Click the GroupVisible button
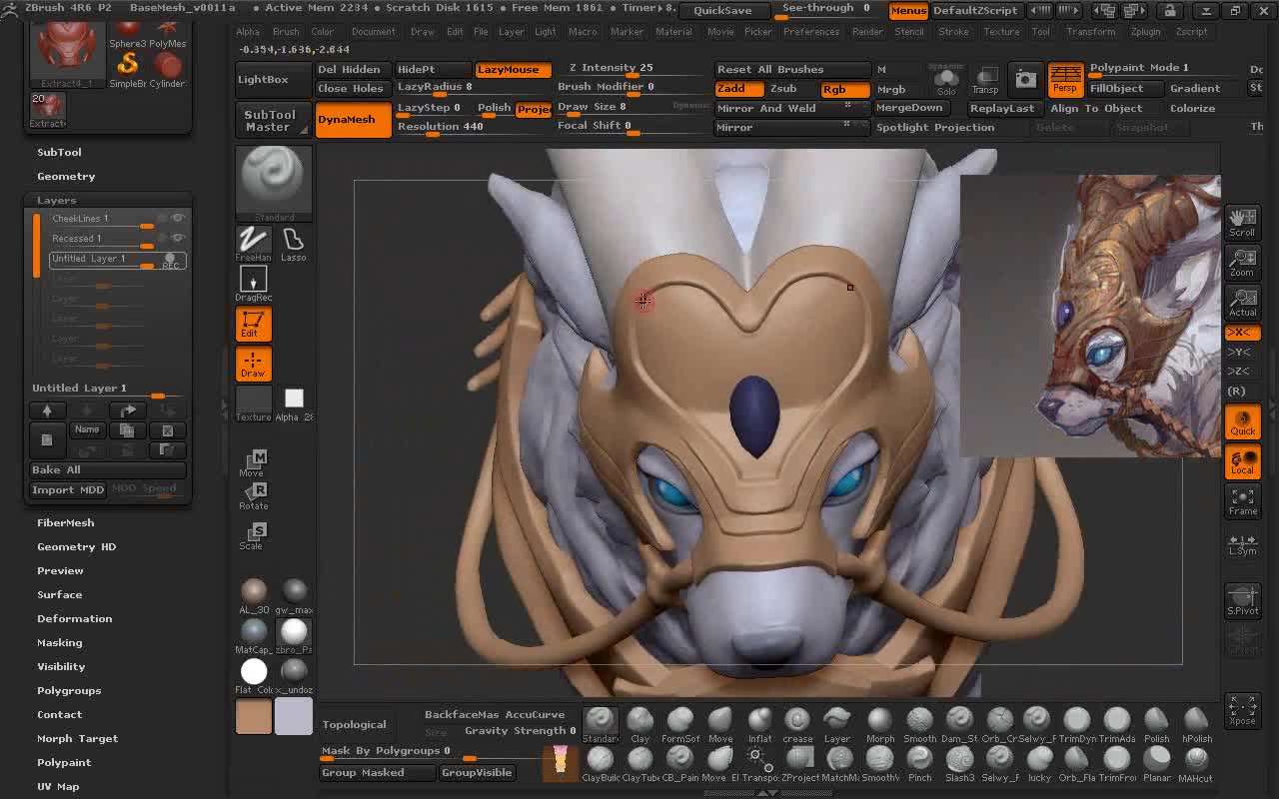The width and height of the screenshot is (1279, 799). [x=477, y=772]
